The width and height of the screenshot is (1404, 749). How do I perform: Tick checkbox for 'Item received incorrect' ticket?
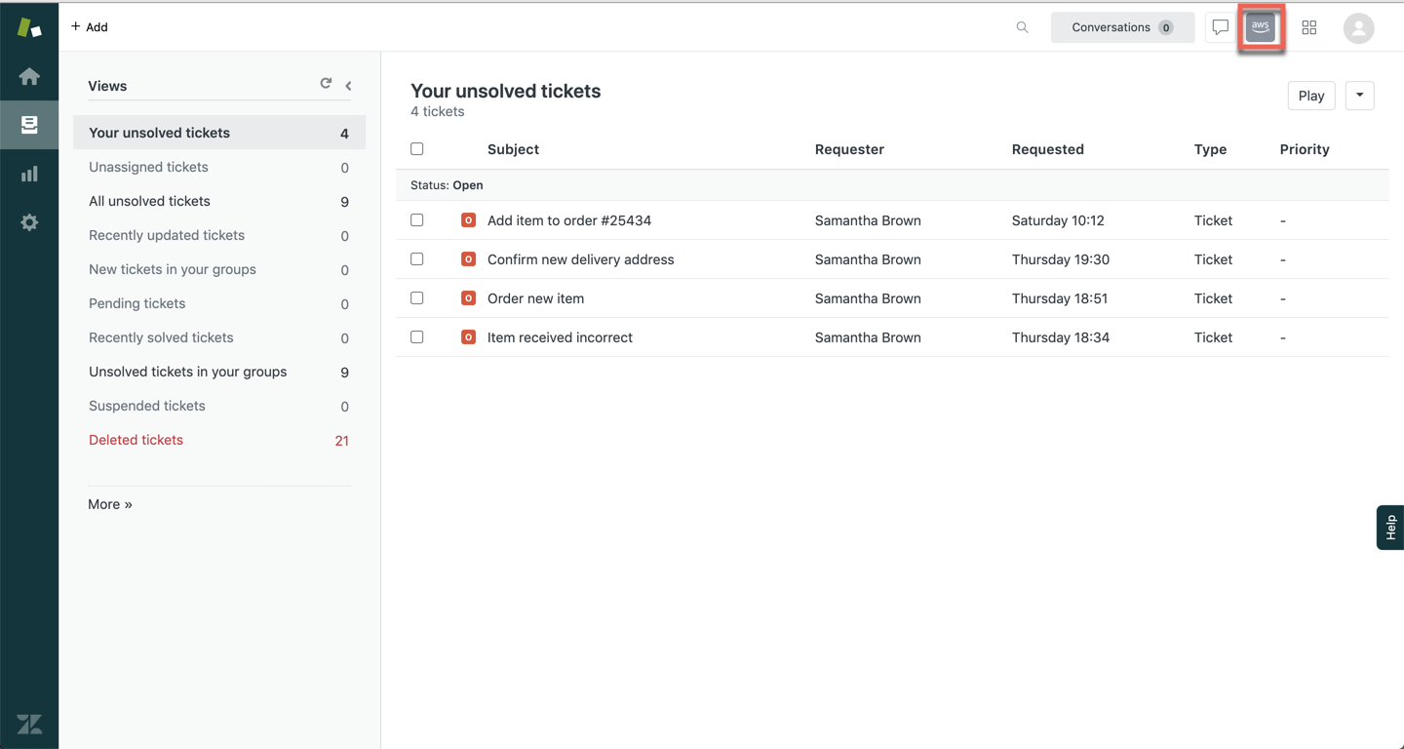417,337
